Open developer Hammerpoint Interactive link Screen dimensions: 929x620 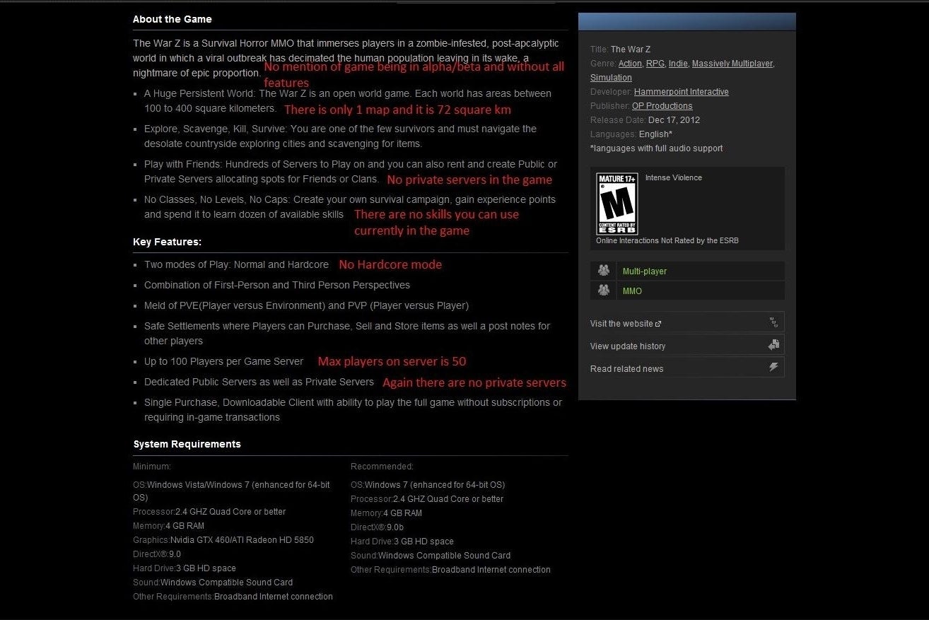(x=682, y=92)
